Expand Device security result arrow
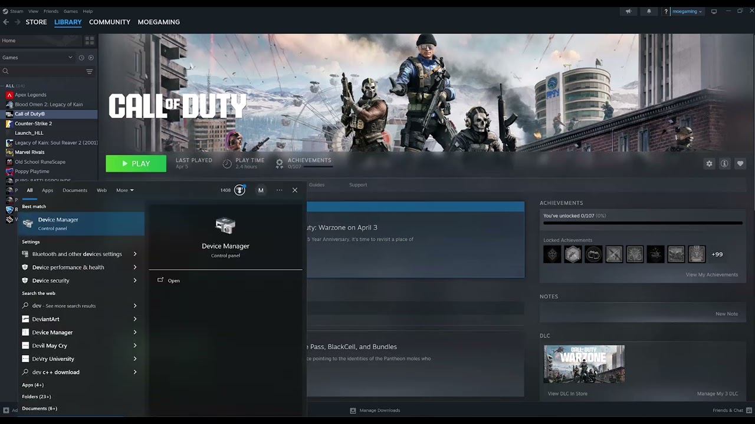This screenshot has height=424, width=755. pos(135,281)
